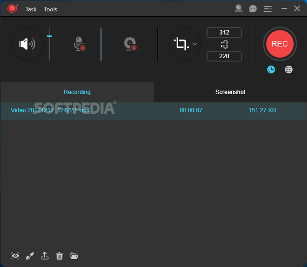
Task: Open the user account icon
Action: click(x=239, y=9)
